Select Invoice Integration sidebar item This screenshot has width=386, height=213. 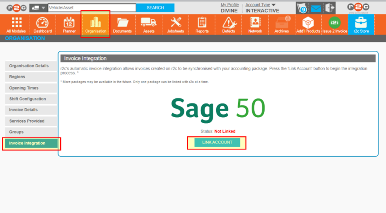[x=31, y=143]
